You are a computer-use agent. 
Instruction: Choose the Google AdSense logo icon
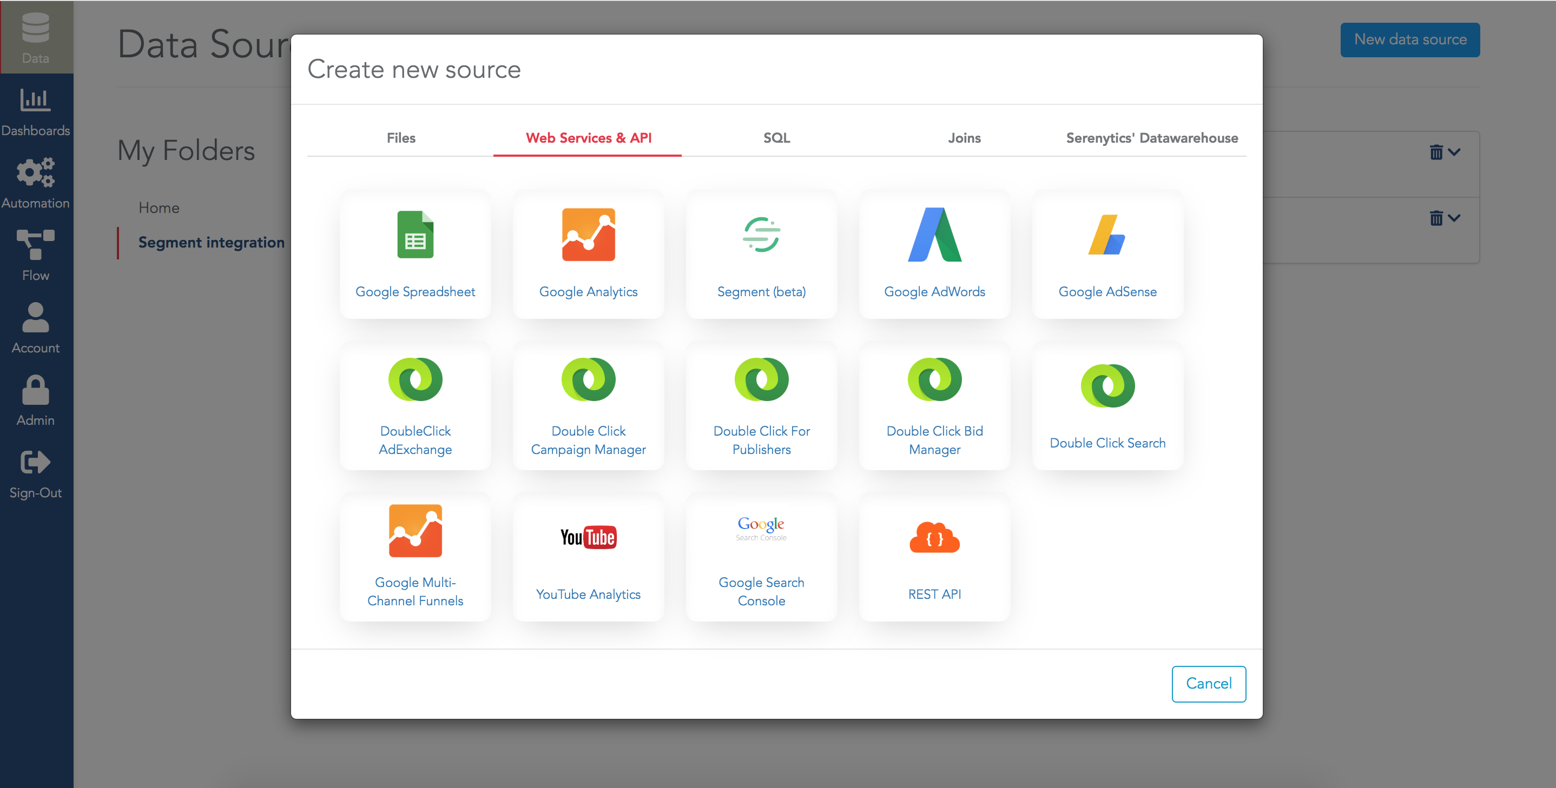[x=1107, y=235]
